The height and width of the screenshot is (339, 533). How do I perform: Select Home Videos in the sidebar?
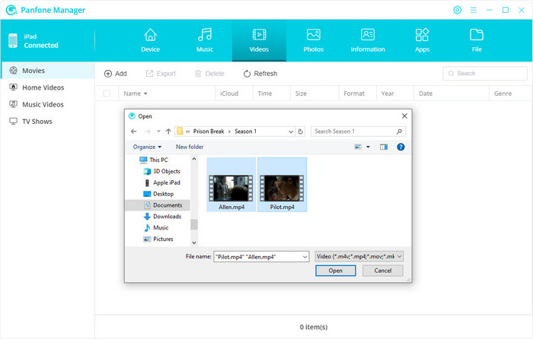(x=42, y=87)
